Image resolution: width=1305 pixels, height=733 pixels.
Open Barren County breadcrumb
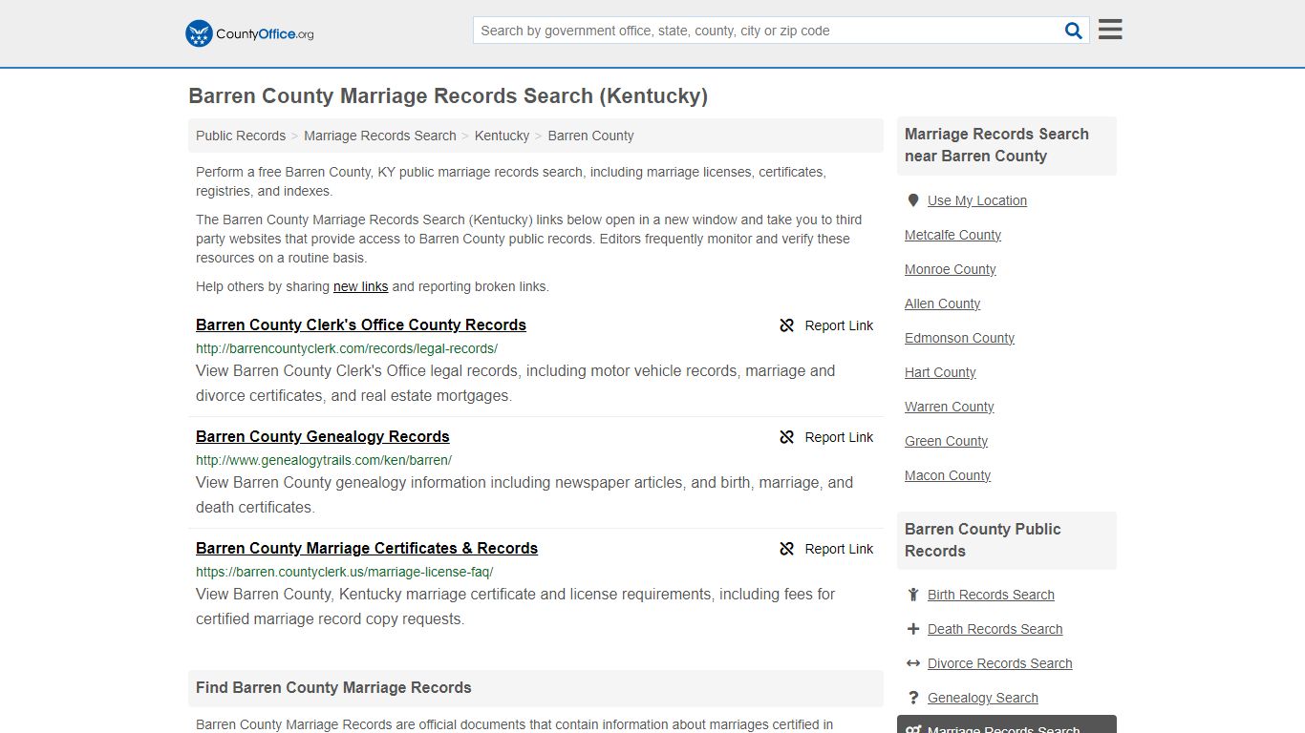click(590, 136)
